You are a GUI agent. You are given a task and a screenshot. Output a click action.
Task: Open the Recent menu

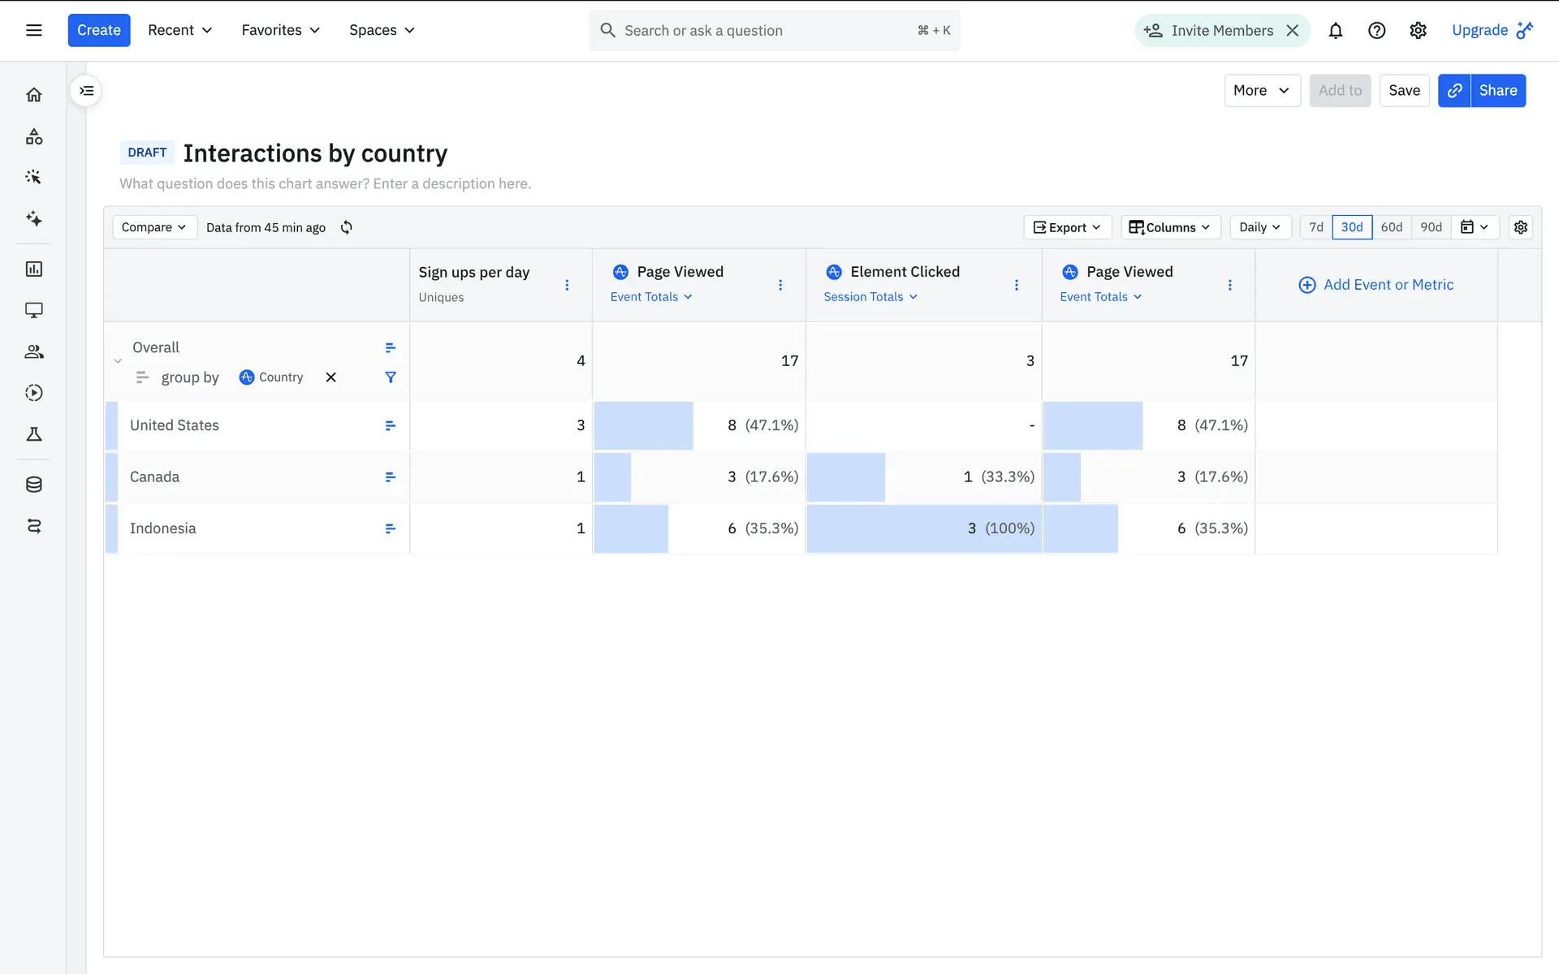[x=179, y=30]
